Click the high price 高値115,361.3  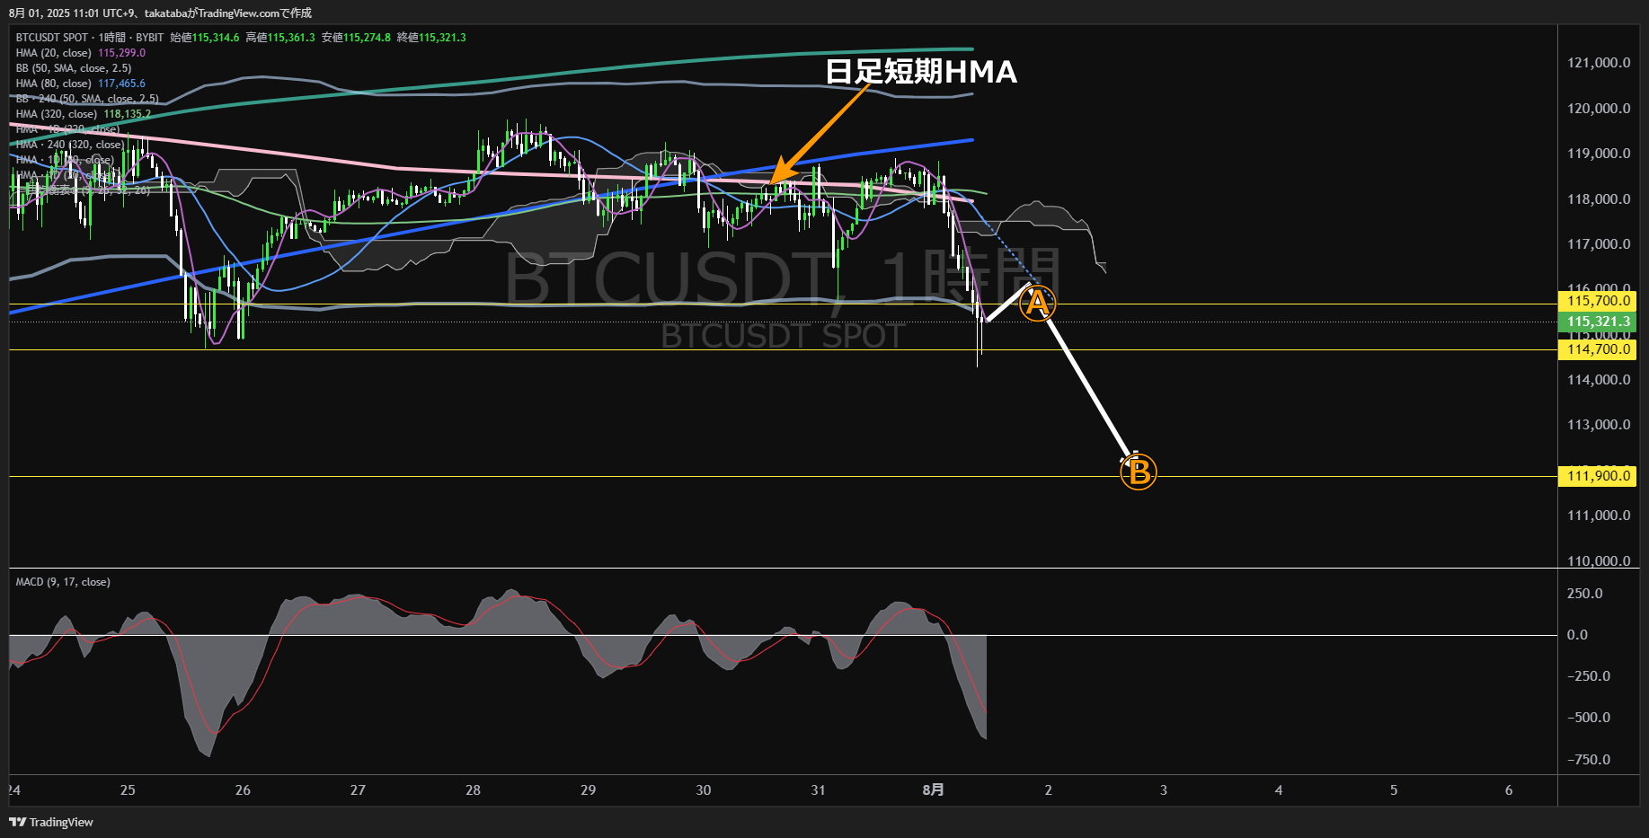(280, 38)
